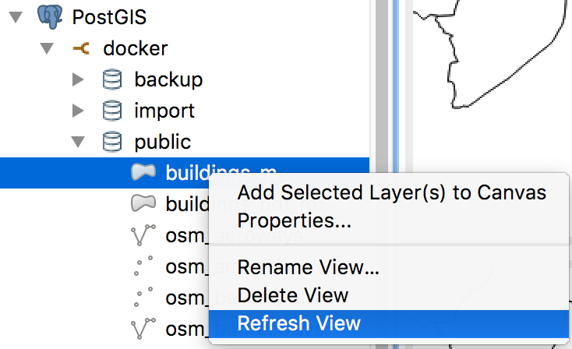The width and height of the screenshot is (572, 349).
Task: Click the import schema database icon
Action: pyautogui.click(x=112, y=111)
